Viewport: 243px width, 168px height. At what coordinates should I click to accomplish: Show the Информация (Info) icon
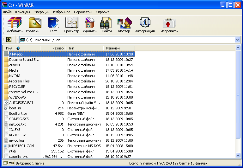point(145,23)
